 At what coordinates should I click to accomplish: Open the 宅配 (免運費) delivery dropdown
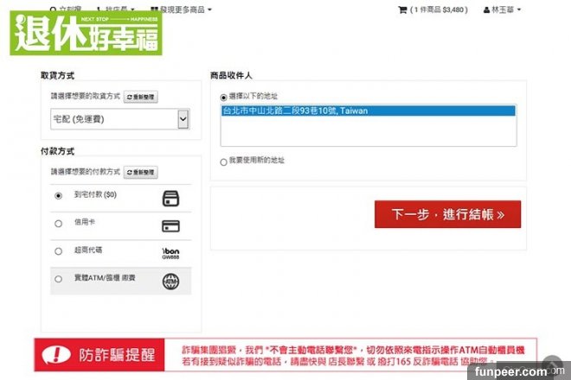tap(119, 120)
